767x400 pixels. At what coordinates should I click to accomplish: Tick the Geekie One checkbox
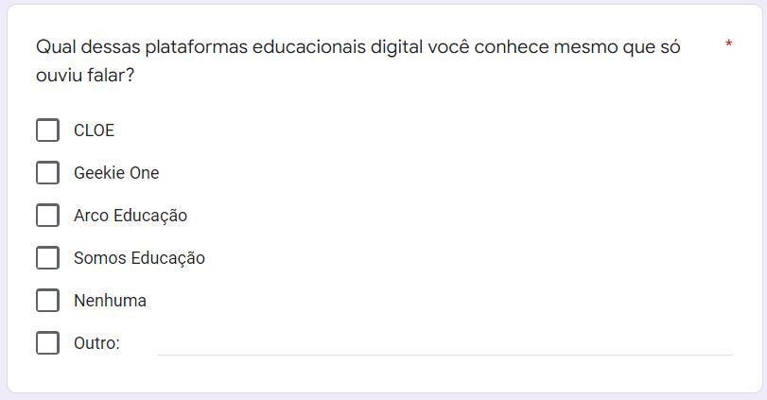pyautogui.click(x=47, y=173)
